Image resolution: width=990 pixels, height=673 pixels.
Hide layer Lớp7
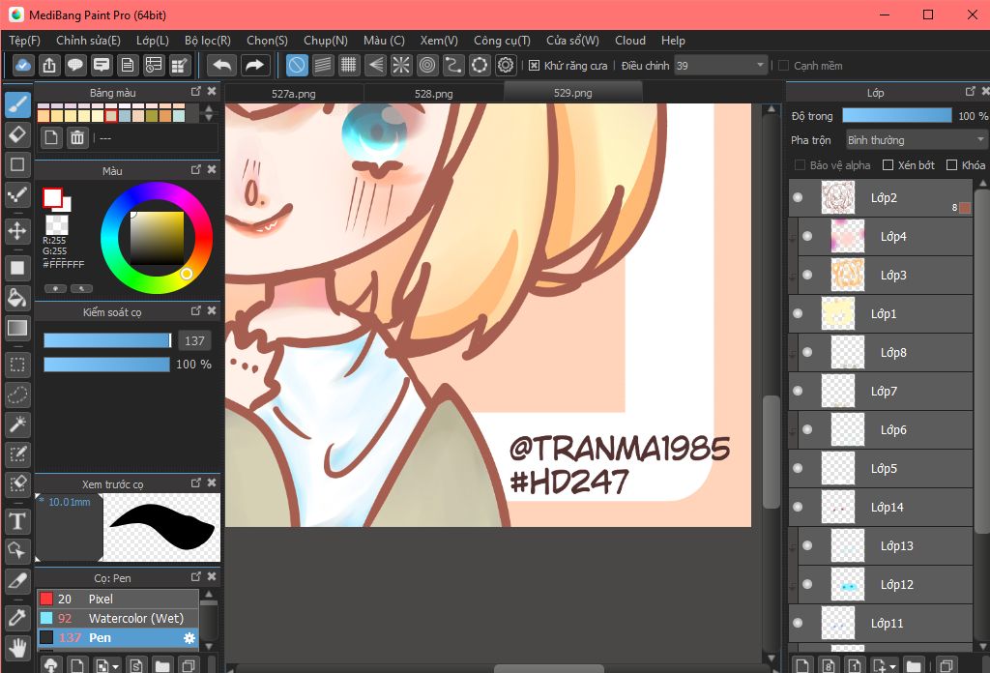[x=798, y=391]
